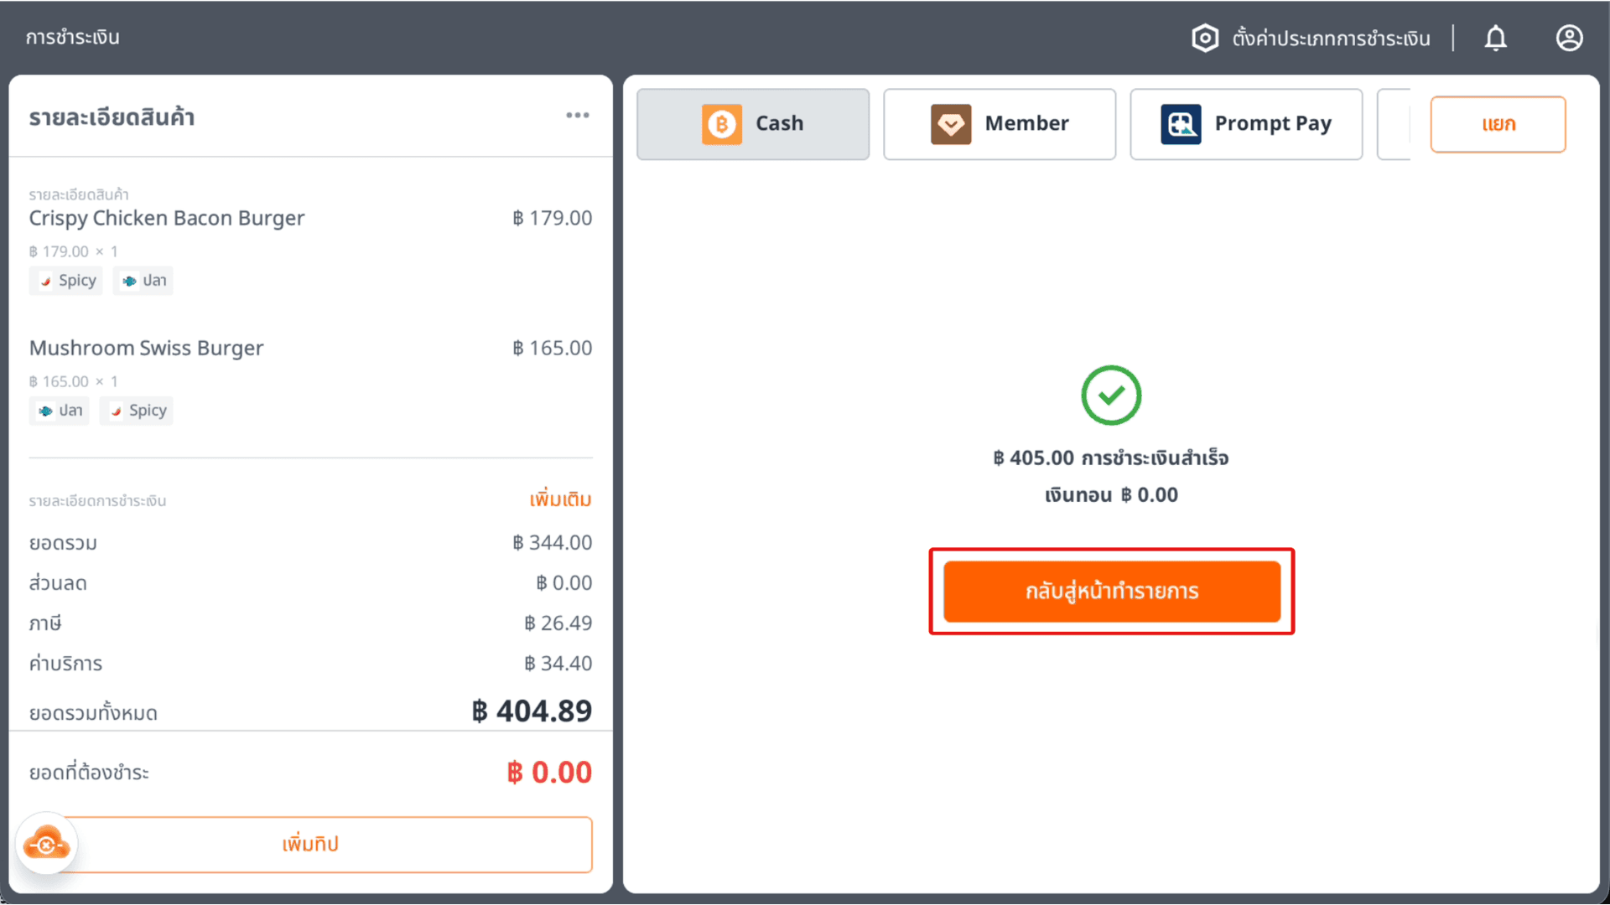Click ตั้งค่าประเภทการชำระเงin settings label
The width and height of the screenshot is (1610, 905).
[1331, 39]
